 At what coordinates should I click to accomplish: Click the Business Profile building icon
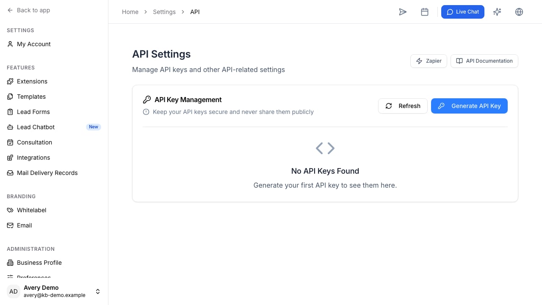(x=10, y=263)
